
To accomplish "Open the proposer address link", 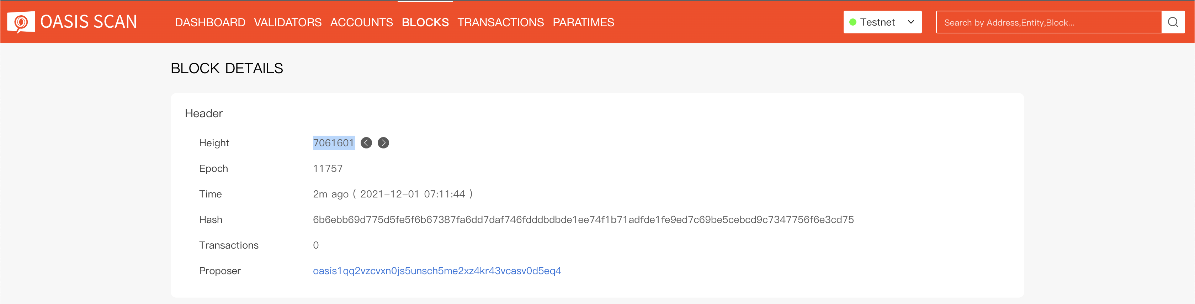I will (x=436, y=271).
